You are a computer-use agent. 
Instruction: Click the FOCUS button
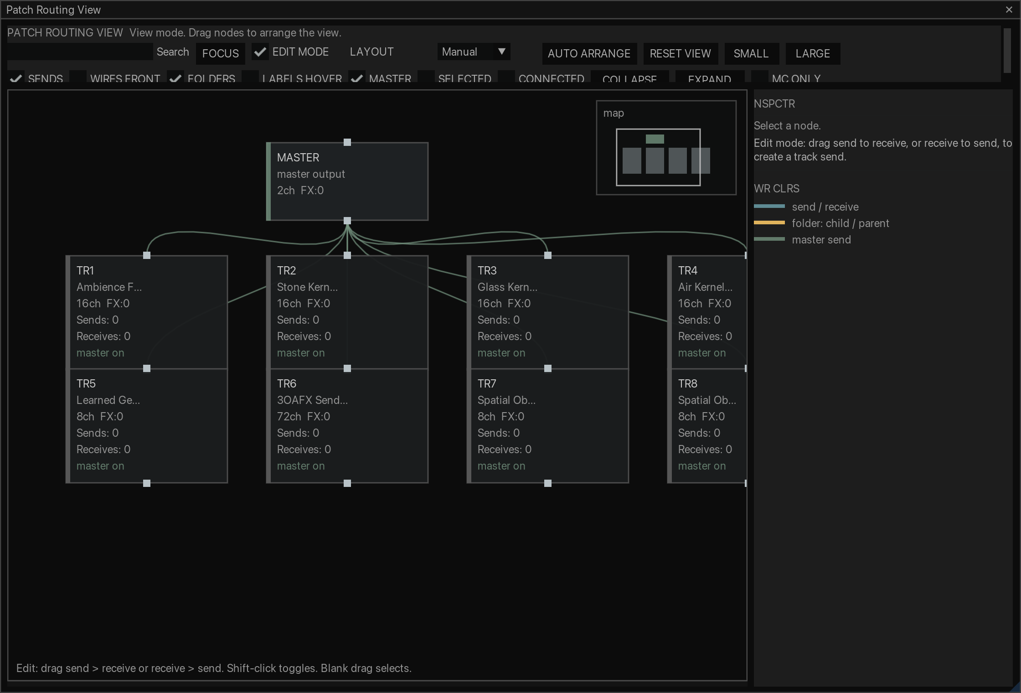[221, 53]
